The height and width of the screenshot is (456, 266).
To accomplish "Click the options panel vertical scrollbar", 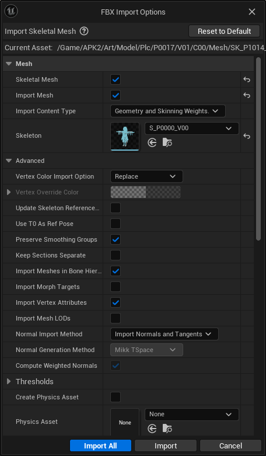I will click(x=258, y=149).
